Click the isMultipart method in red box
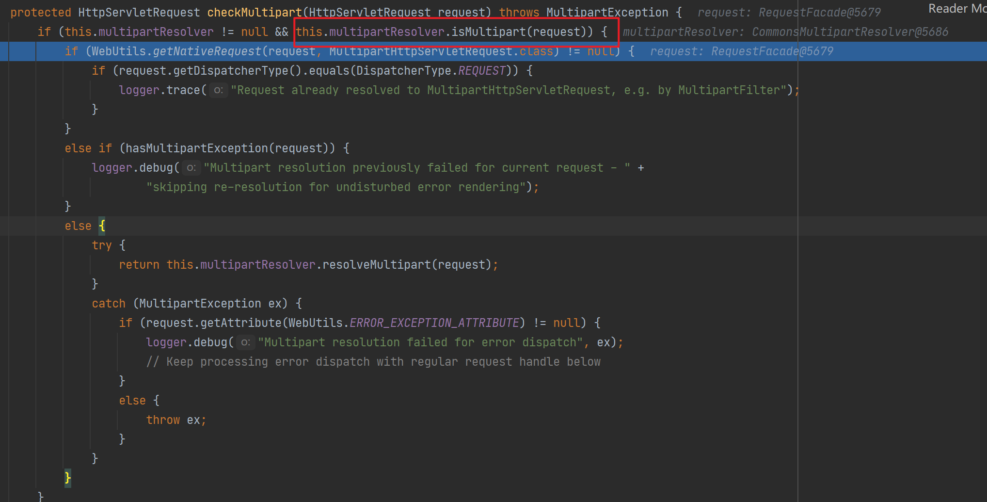This screenshot has width=987, height=502. (488, 32)
